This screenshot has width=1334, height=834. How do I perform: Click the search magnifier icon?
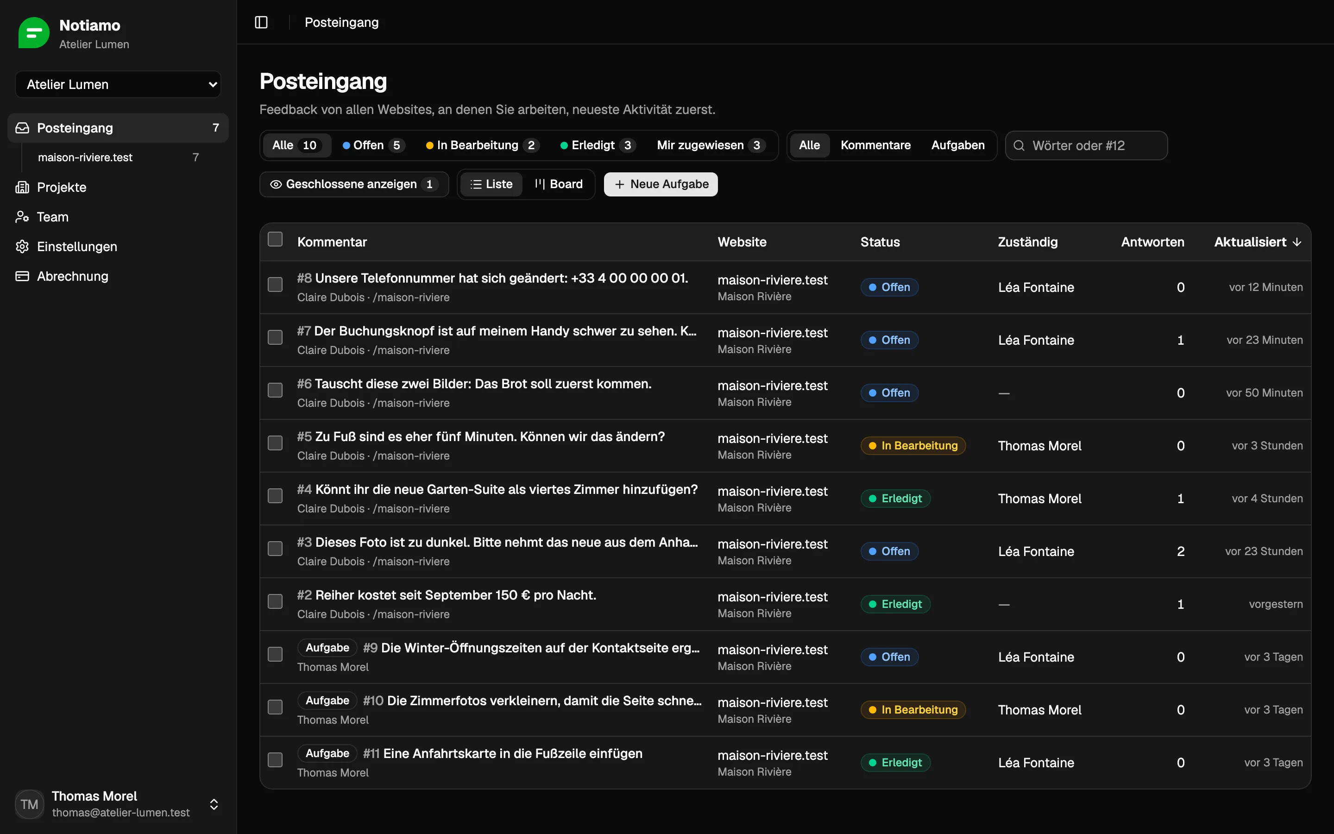(x=1019, y=145)
